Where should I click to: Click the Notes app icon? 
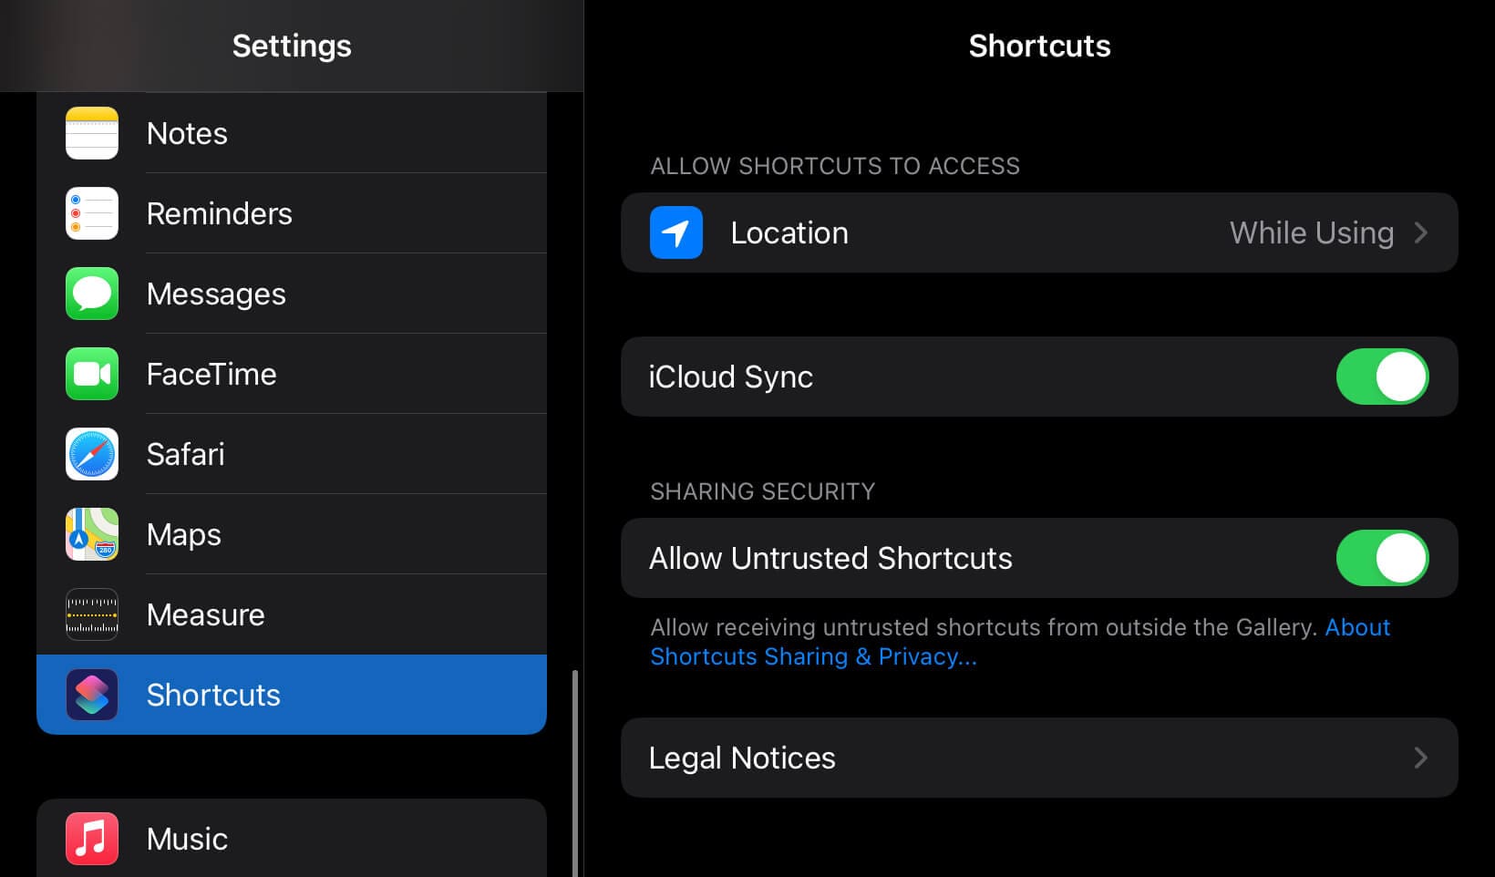click(x=91, y=132)
